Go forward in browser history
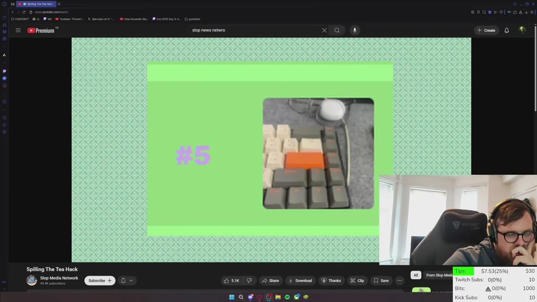The width and height of the screenshot is (537, 302). click(x=18, y=12)
